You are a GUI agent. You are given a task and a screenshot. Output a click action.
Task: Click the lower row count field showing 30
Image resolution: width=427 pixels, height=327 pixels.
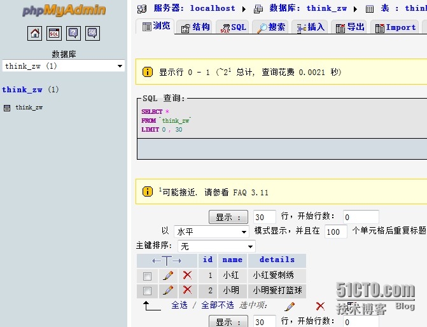pyautogui.click(x=265, y=321)
